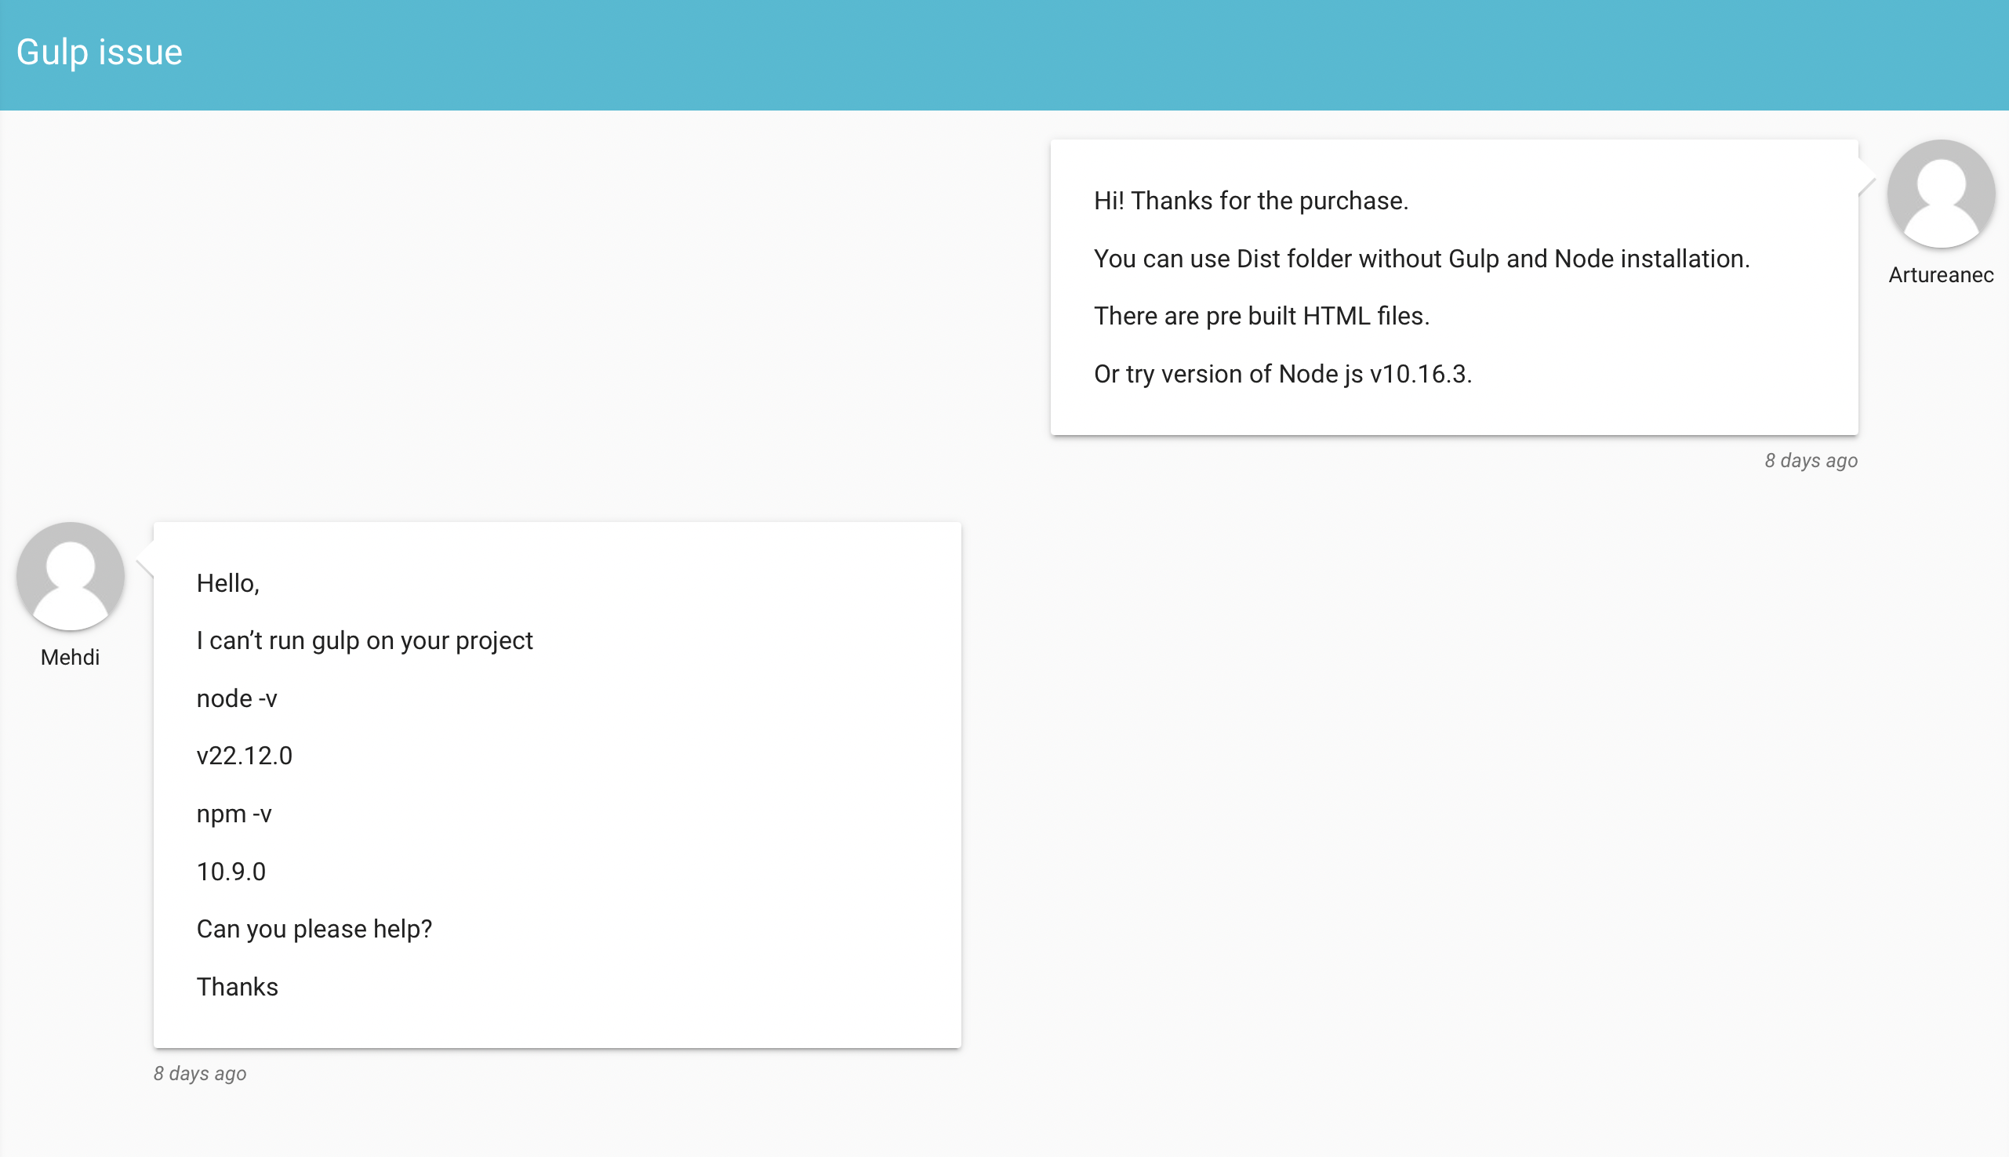Click the Gulp issue title
This screenshot has height=1157, width=2009.
[100, 53]
